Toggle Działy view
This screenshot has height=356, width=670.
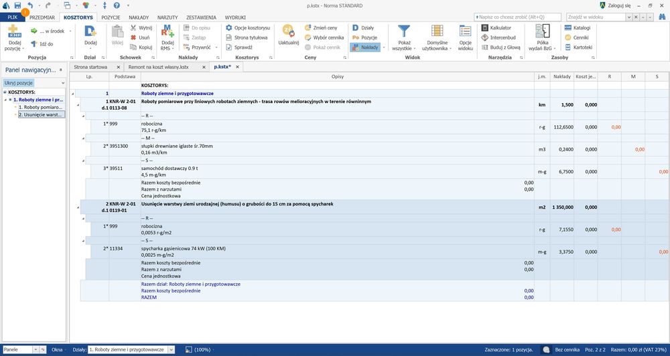[x=362, y=27]
